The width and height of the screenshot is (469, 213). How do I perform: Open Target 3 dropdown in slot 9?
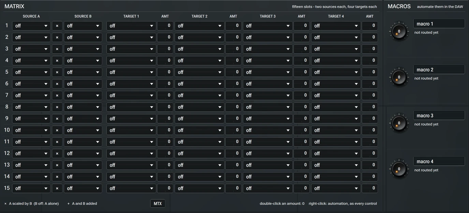[x=268, y=119]
